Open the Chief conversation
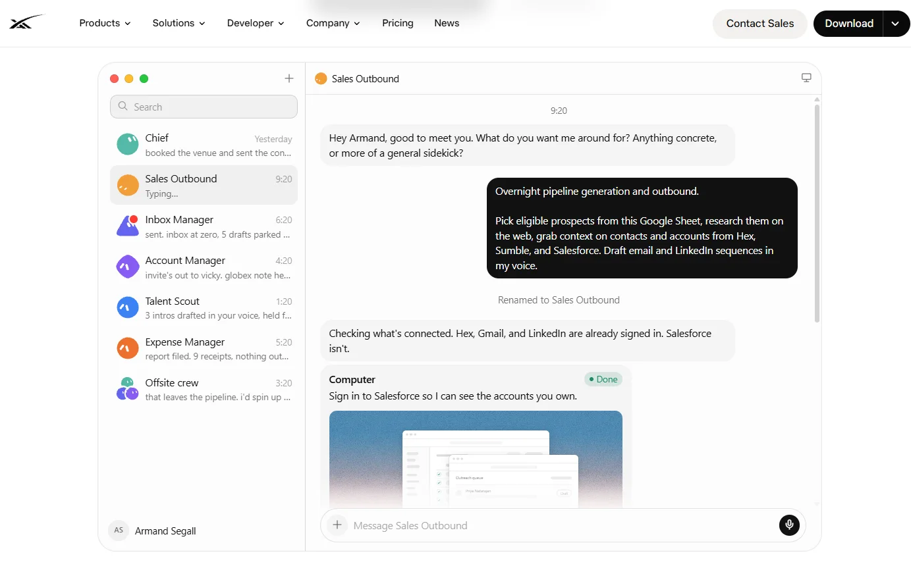Image resolution: width=911 pixels, height=570 pixels. pos(204,145)
